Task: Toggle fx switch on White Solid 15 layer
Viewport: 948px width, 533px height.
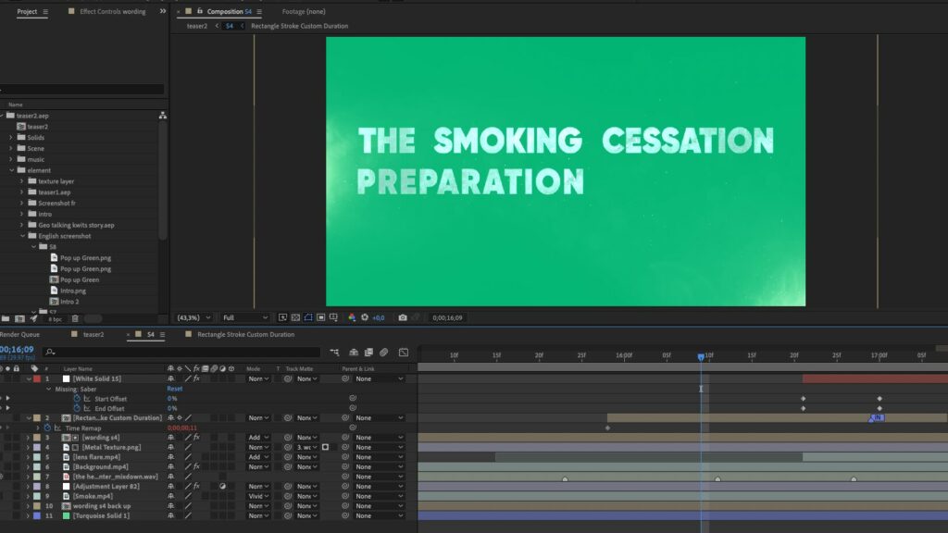Action: [196, 378]
